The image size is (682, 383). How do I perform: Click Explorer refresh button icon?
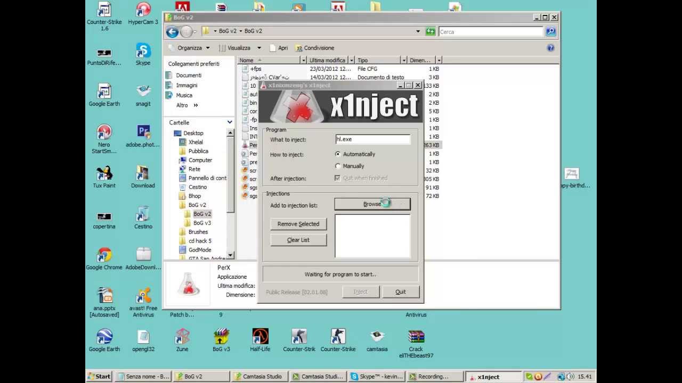[x=431, y=31]
